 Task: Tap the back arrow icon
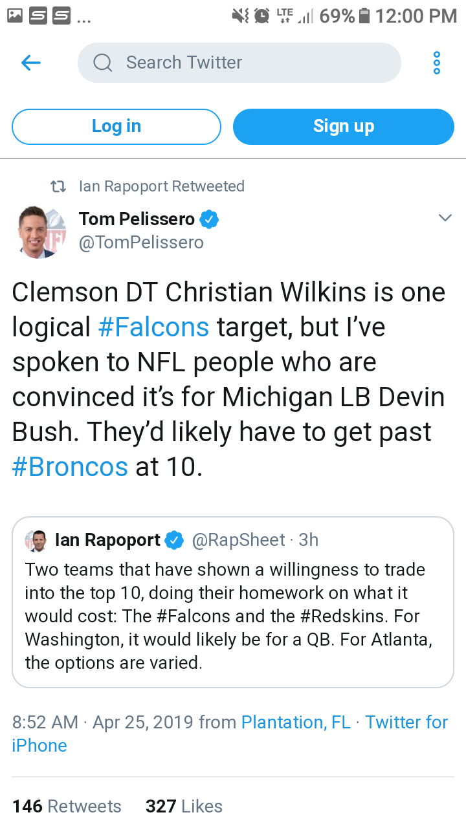[x=31, y=63]
